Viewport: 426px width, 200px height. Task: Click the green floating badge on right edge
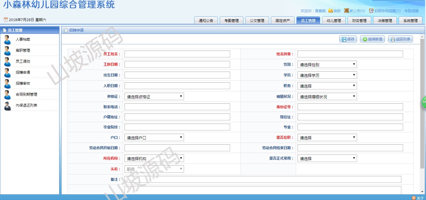[x=424, y=102]
